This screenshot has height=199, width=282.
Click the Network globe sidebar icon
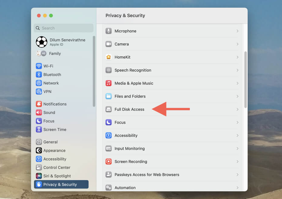(39, 83)
